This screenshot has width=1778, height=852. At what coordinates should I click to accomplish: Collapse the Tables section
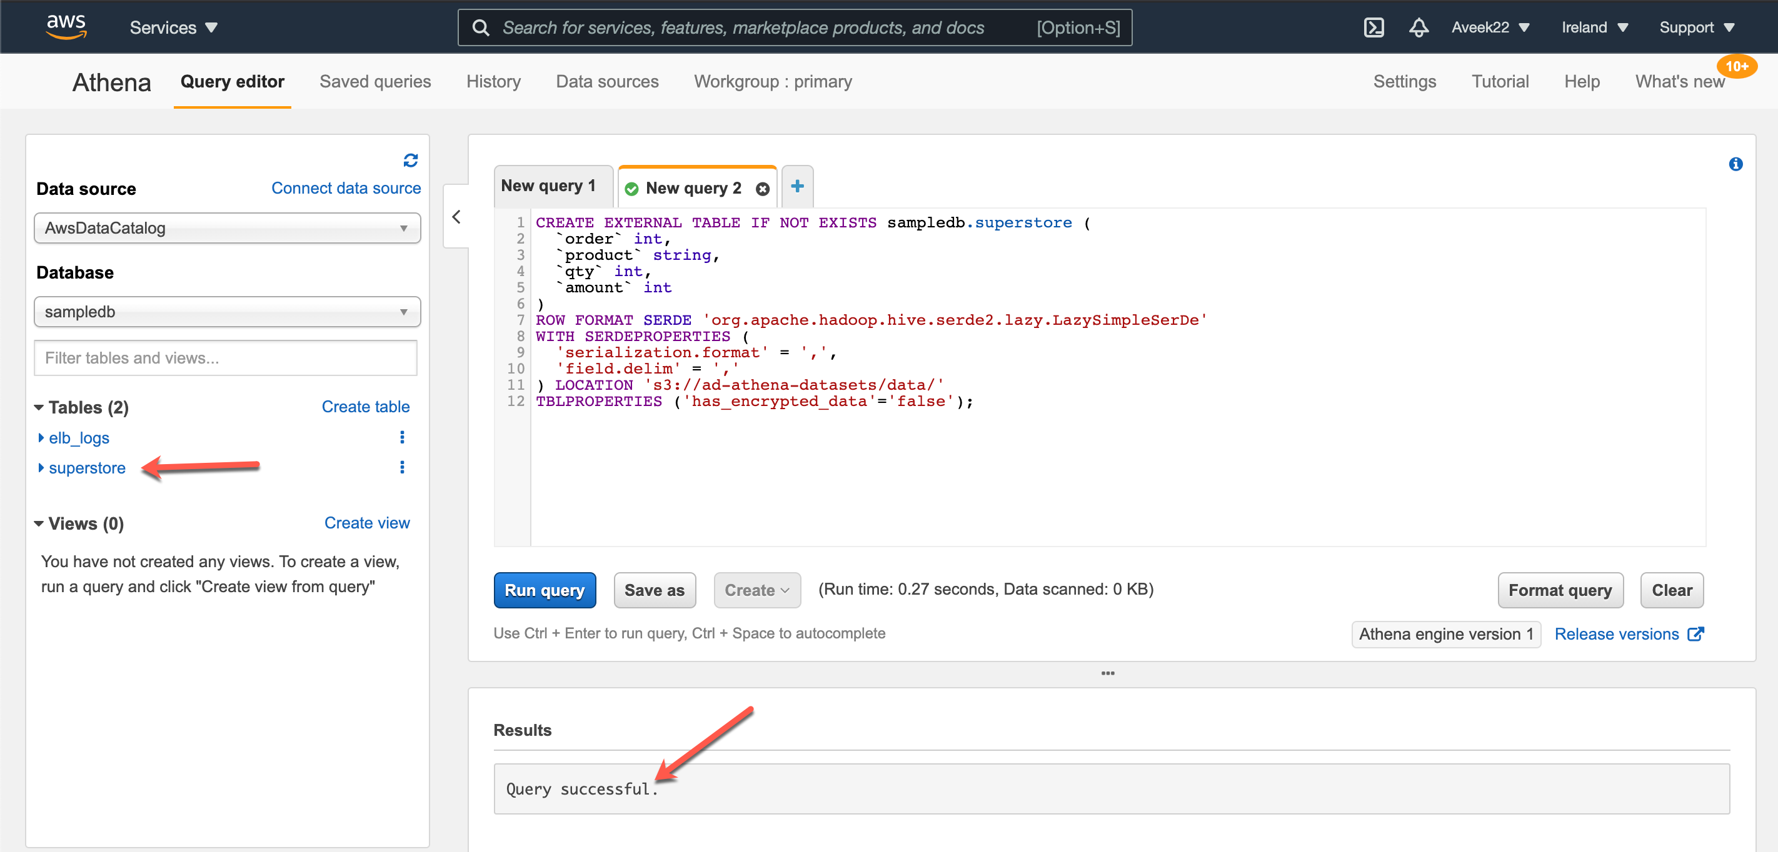click(39, 408)
